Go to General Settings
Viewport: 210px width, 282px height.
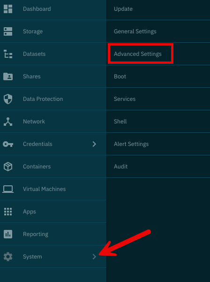click(x=135, y=31)
